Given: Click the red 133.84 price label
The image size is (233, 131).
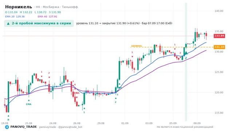Looking at the screenshot, I should point(219,36).
